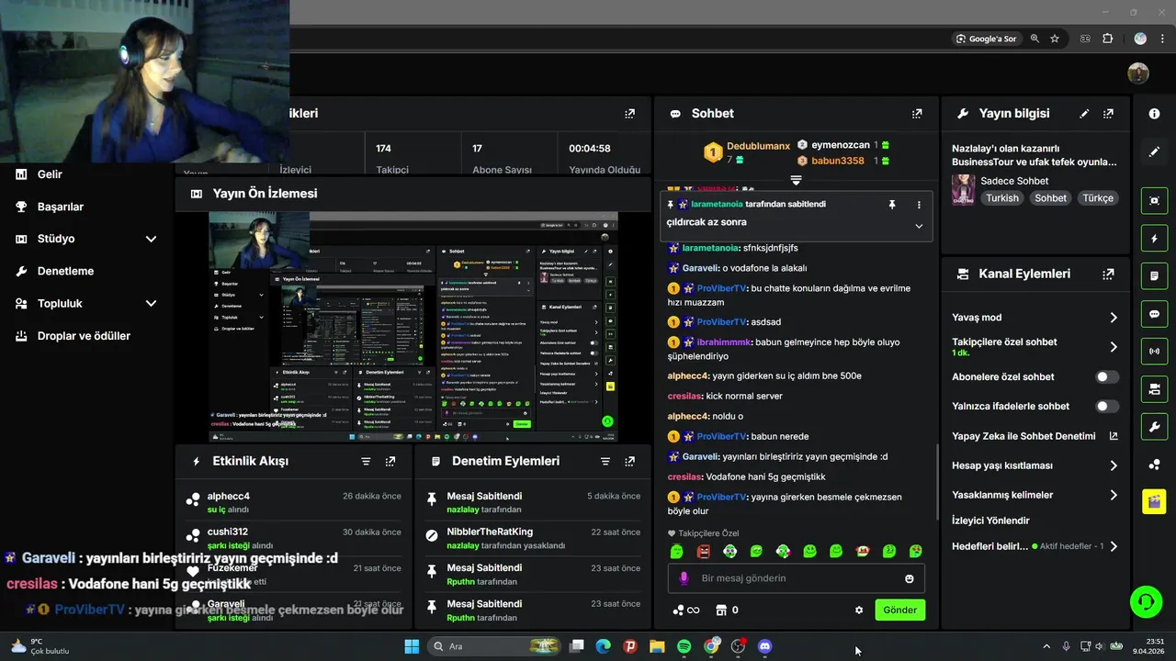Viewport: 1176px width, 661px height.
Task: Click the alphecc4 row in Etkinlik Akışı
Action: pos(294,502)
